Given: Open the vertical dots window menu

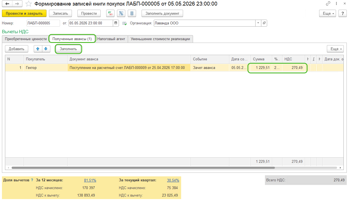Looking at the screenshot, I should (336, 4).
